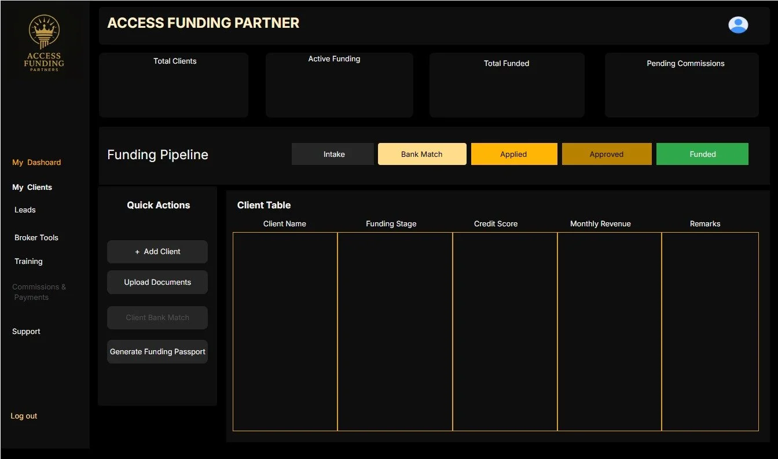This screenshot has height=459, width=778.
Task: Open the Leads sidebar item
Action: coord(25,210)
